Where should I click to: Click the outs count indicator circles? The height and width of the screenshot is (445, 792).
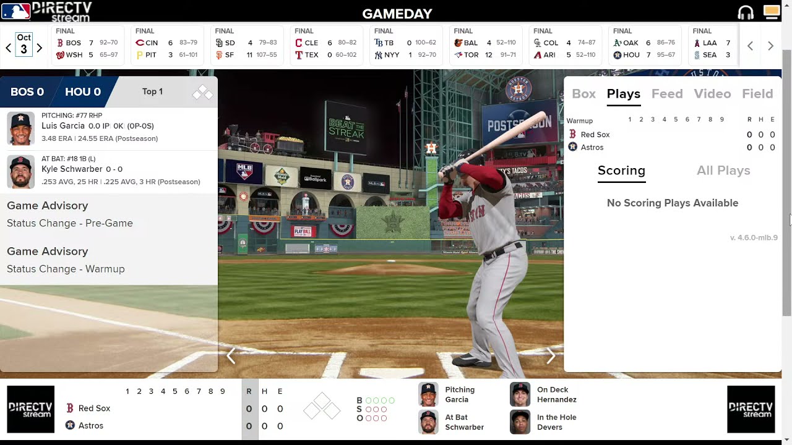click(x=376, y=418)
